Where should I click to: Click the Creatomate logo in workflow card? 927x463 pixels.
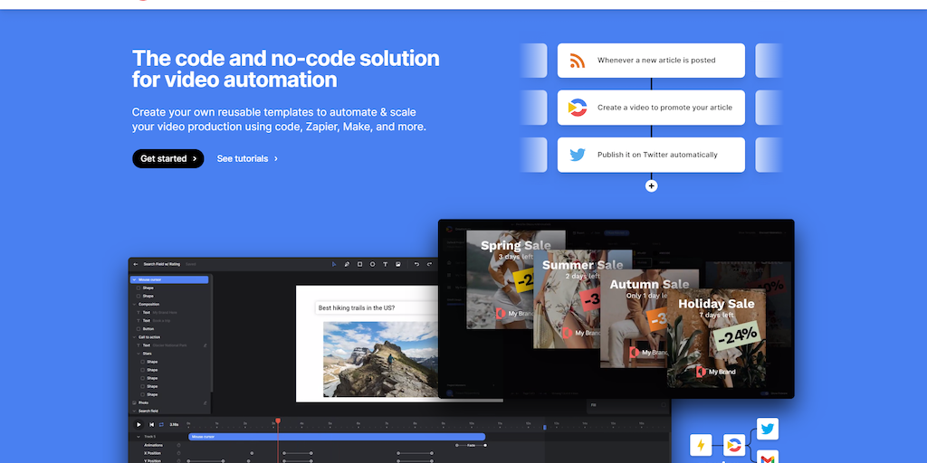(x=577, y=108)
